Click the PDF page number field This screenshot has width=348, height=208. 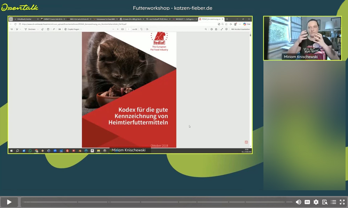point(128,29)
